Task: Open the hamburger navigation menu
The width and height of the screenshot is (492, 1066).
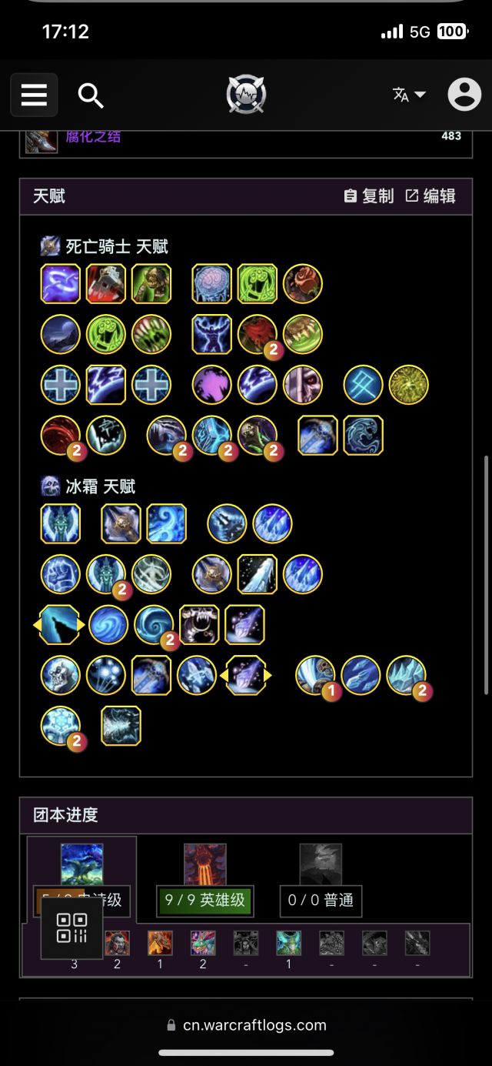Action: pos(34,95)
